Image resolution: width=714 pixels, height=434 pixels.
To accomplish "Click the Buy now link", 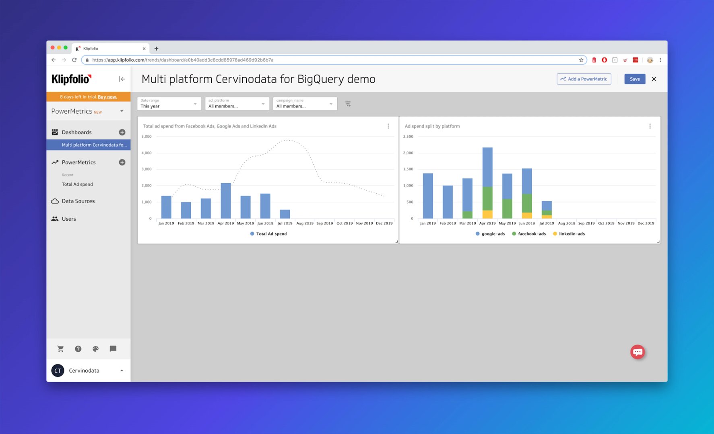I will [107, 97].
